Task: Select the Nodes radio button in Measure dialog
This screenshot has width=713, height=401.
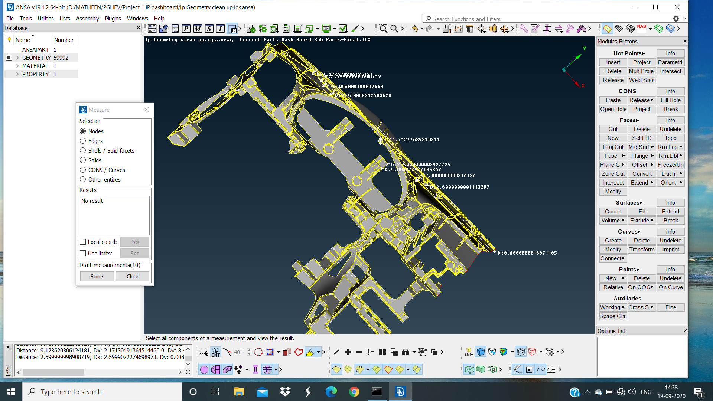Action: tap(83, 131)
